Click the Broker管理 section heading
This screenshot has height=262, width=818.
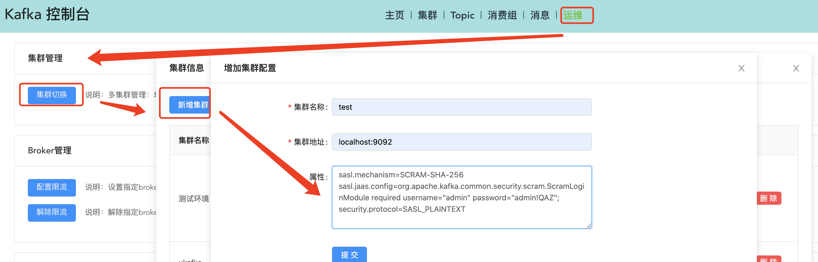point(49,151)
